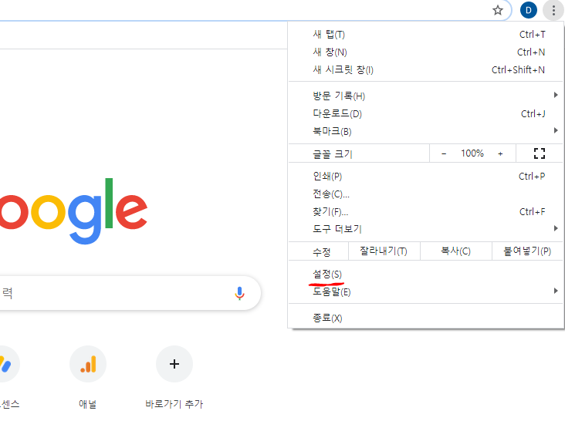565x448 pixels.
Task: Click the 100% zoom value
Action: pos(472,153)
